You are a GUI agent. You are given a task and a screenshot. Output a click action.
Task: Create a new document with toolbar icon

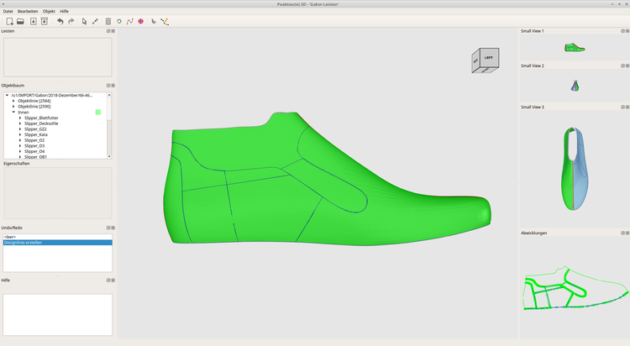click(x=9, y=21)
